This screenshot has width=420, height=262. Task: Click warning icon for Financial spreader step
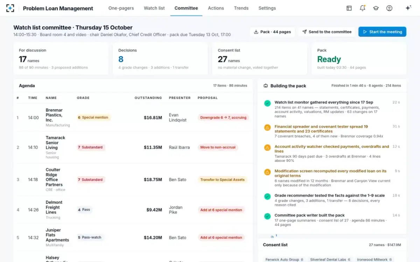pos(267,128)
